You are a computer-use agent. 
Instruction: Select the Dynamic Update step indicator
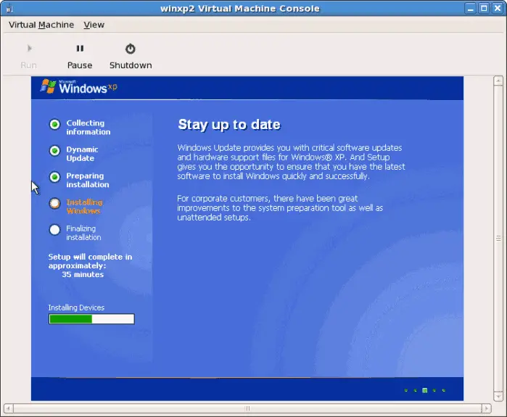(x=54, y=151)
